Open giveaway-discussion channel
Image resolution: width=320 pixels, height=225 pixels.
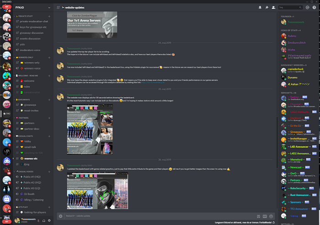click(x=33, y=33)
